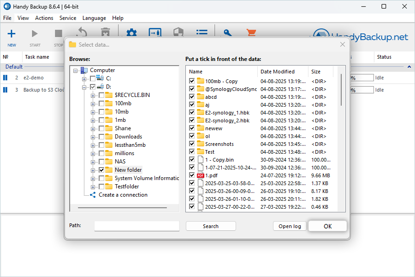The width and height of the screenshot is (415, 277).
Task: Click the Open log button
Action: 290,226
